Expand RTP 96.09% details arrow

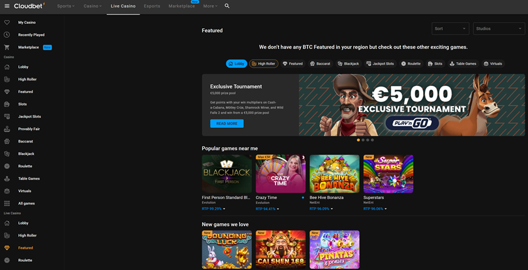[332, 209]
